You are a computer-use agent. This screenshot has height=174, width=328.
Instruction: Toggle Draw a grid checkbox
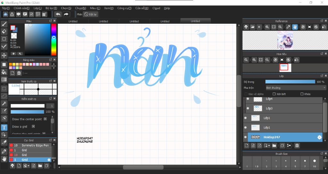(x=33, y=127)
